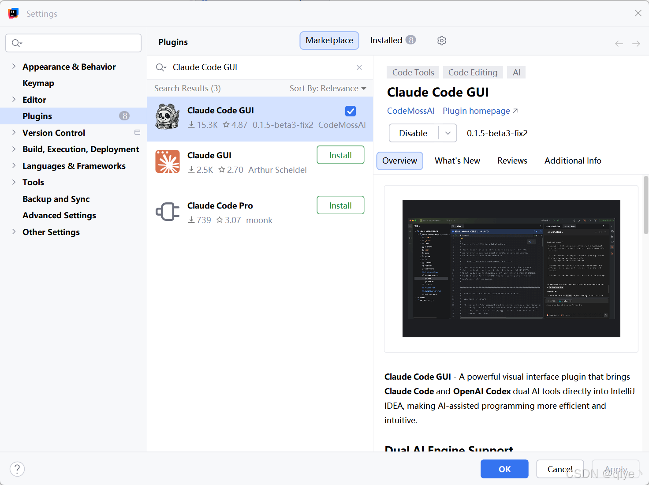The width and height of the screenshot is (649, 485).
Task: Select the Overview tab
Action: click(x=399, y=161)
